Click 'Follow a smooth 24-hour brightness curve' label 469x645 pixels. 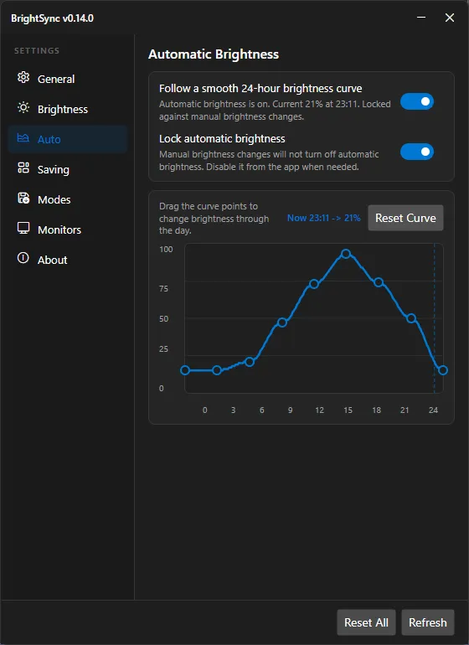[x=260, y=89]
